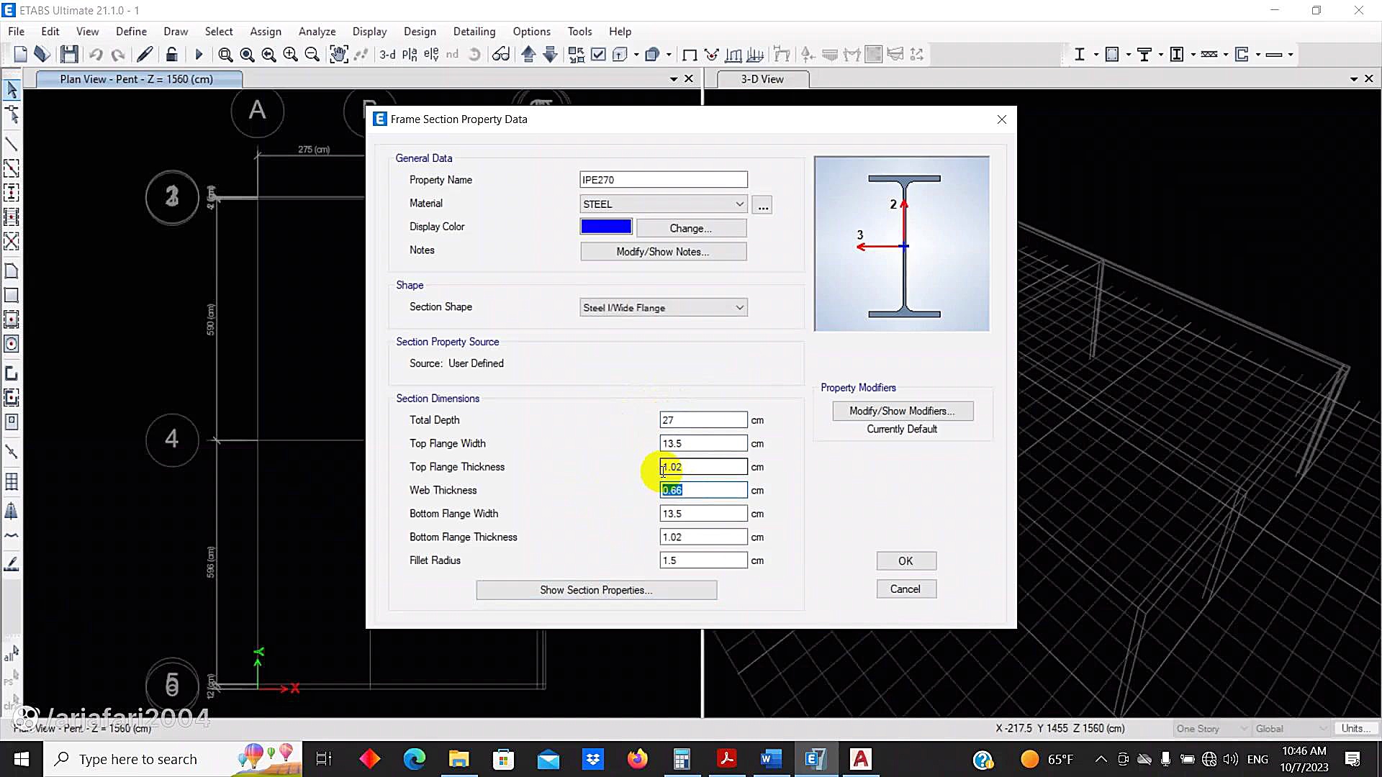Click the Save Model floppy disk icon
Viewport: 1382px width, 777px height.
pos(69,55)
